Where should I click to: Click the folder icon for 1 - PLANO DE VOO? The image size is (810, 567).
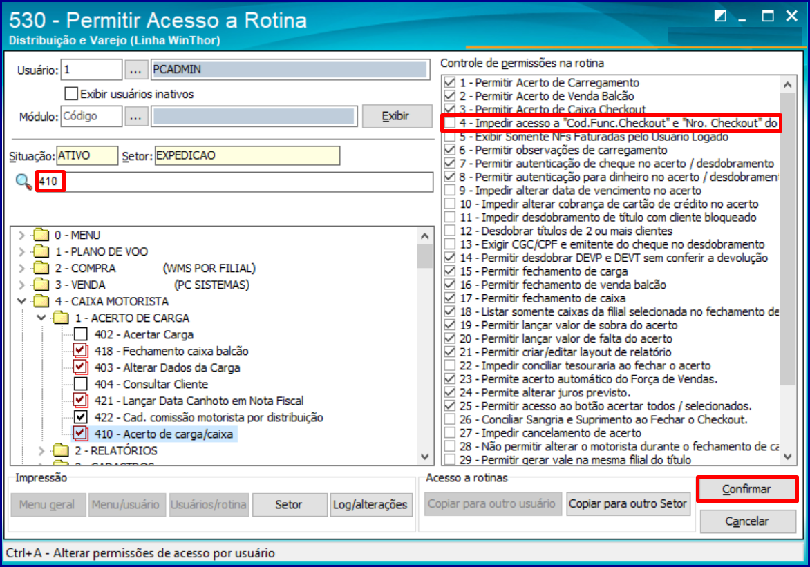41,252
